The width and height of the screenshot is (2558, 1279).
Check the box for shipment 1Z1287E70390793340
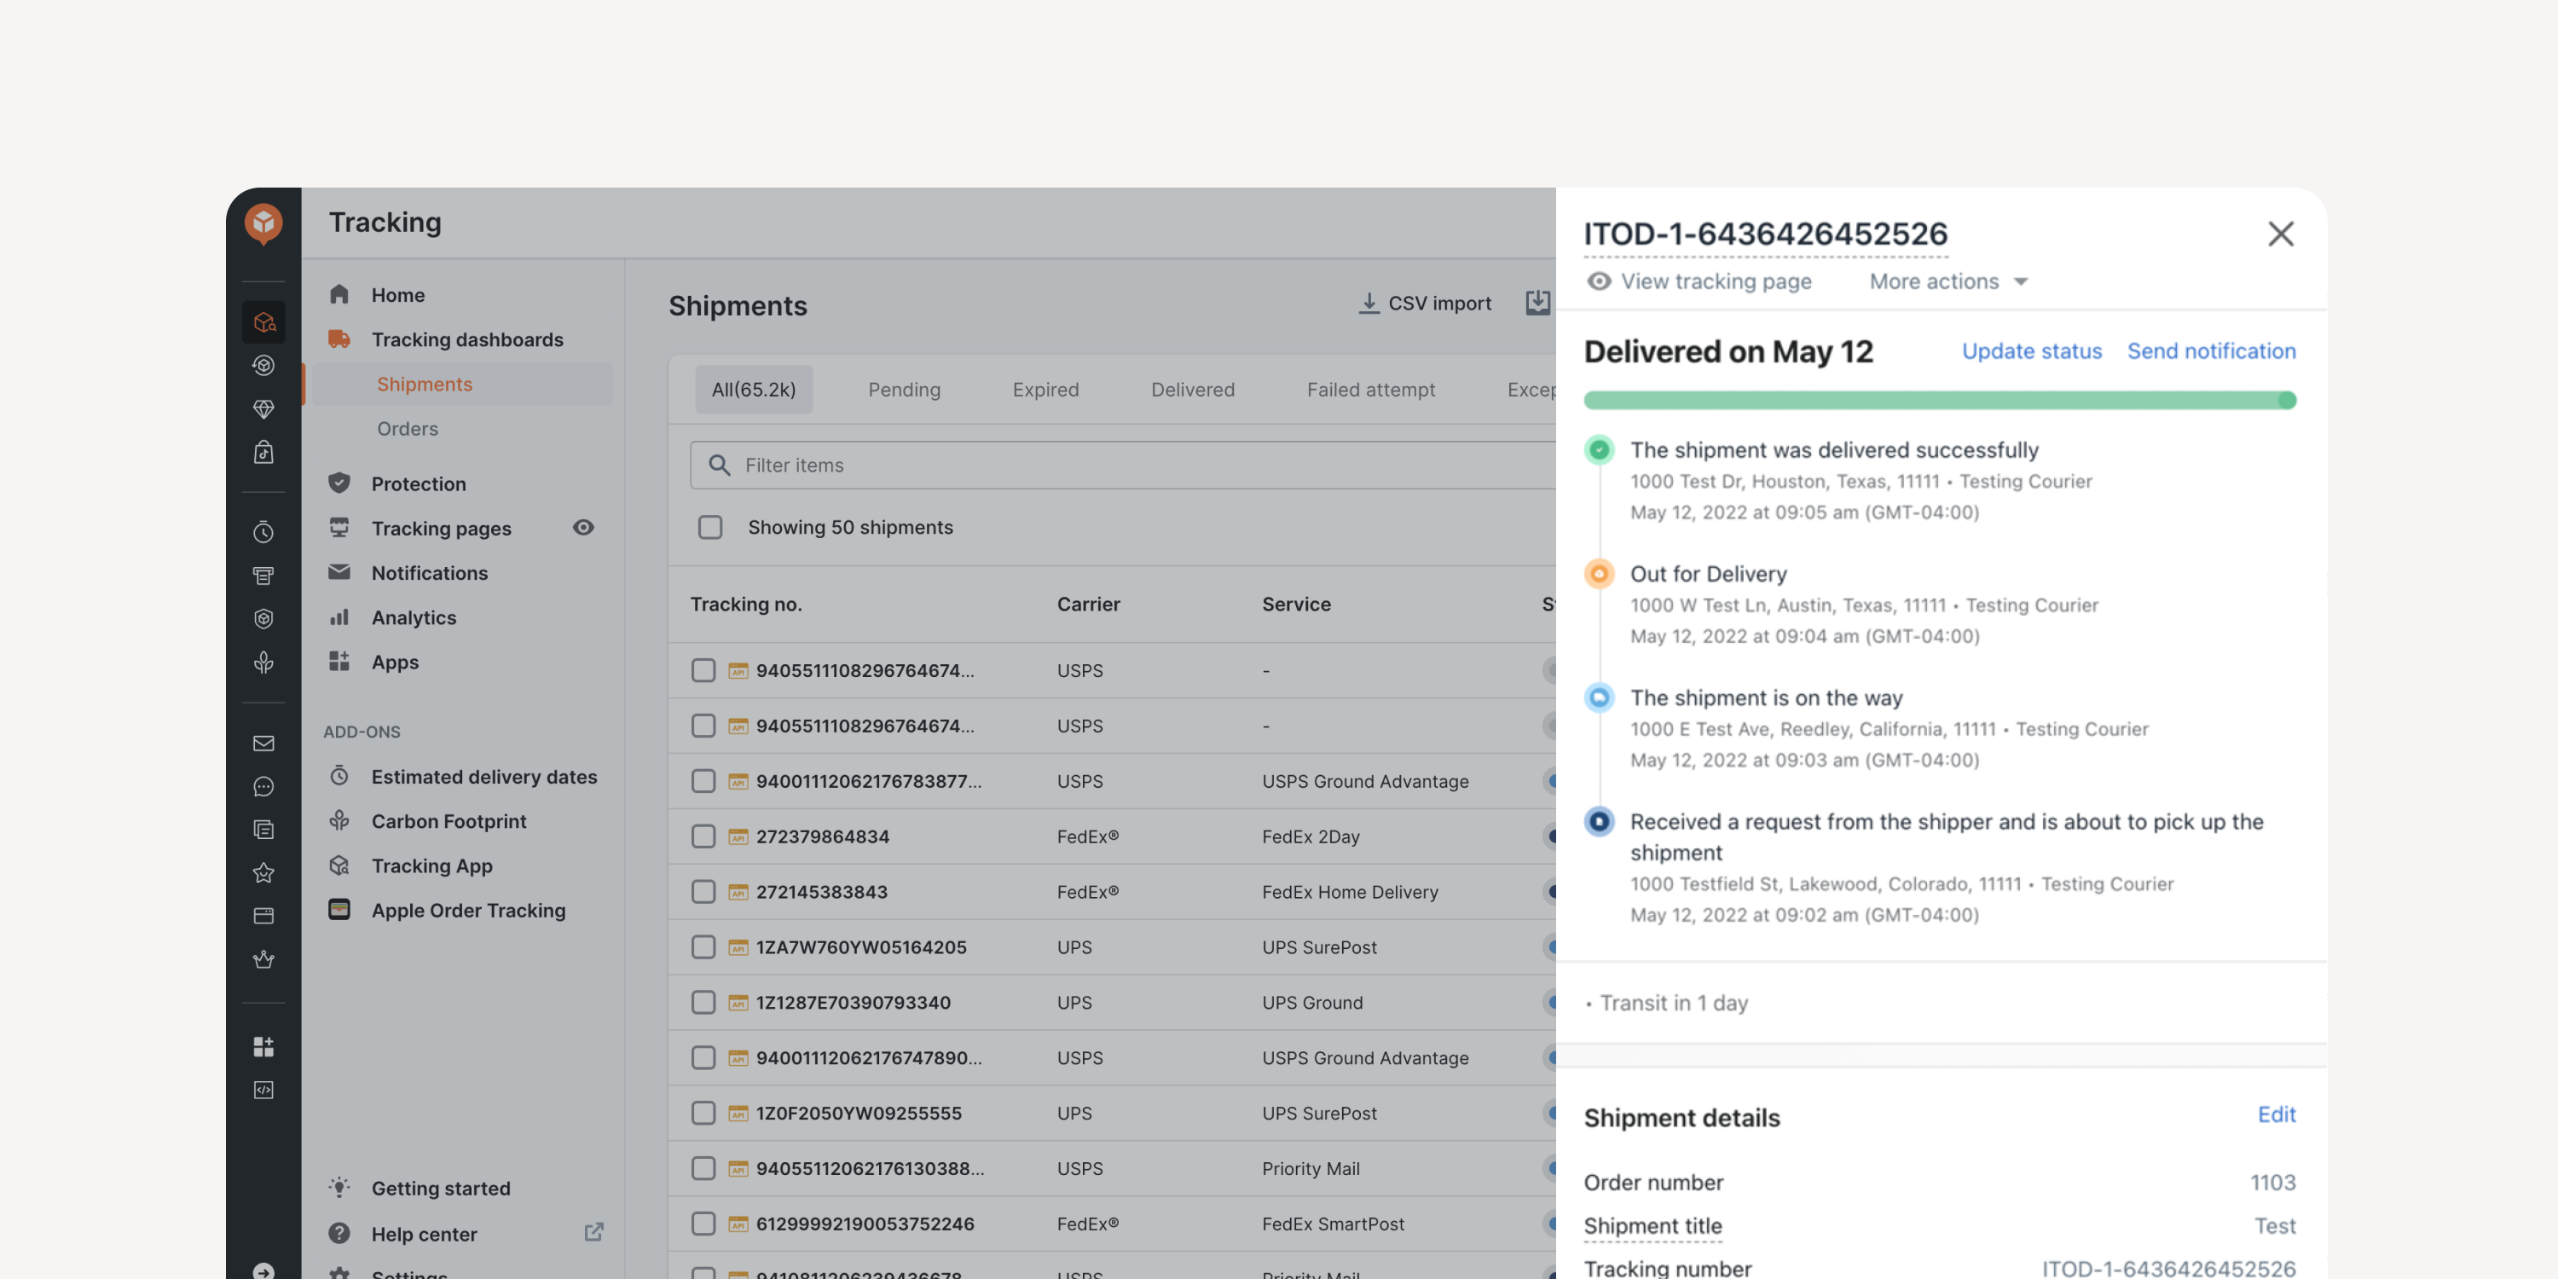point(703,1002)
